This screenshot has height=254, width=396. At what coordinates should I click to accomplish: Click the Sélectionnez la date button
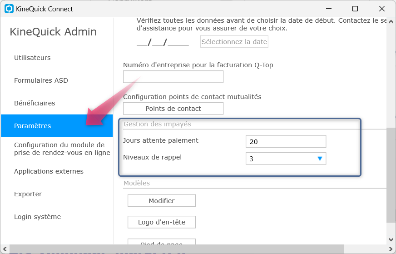(x=234, y=42)
